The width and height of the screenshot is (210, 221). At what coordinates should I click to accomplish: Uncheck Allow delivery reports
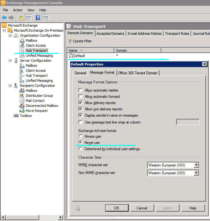pyautogui.click(x=80, y=103)
